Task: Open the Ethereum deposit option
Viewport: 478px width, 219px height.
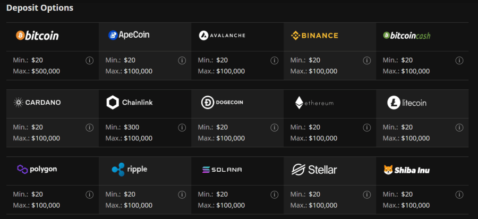Action: (314, 103)
